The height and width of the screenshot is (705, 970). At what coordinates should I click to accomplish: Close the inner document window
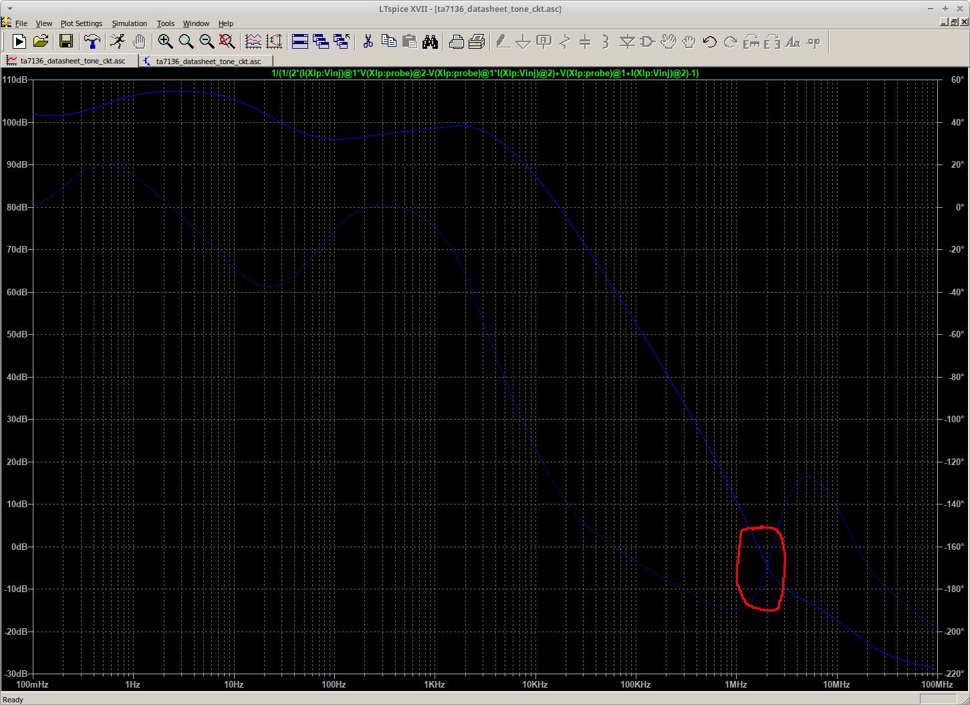pyautogui.click(x=963, y=22)
